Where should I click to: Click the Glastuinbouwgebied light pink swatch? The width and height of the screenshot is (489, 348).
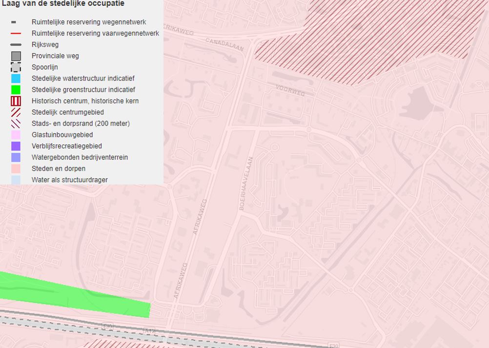[x=16, y=135]
